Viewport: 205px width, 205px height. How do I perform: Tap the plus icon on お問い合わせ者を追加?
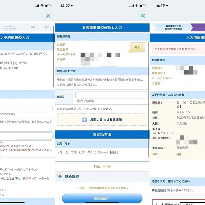(x=84, y=120)
